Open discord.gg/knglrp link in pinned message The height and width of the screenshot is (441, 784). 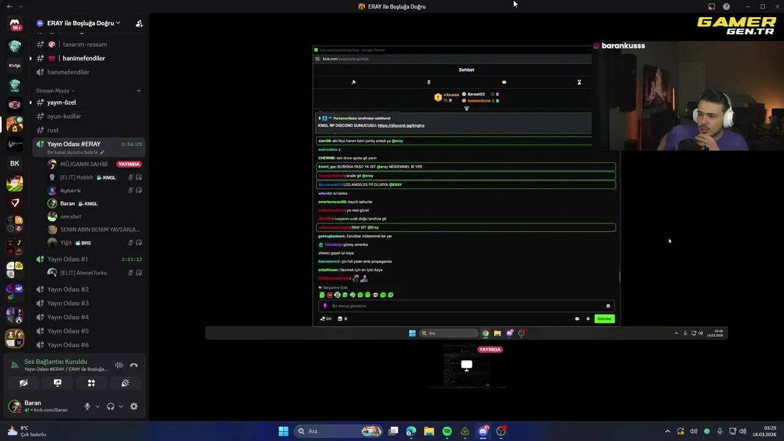pos(401,126)
